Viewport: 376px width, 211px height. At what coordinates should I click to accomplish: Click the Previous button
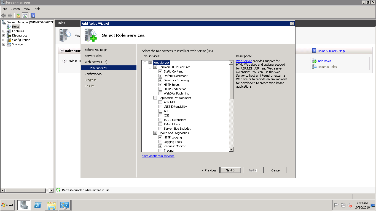point(209,170)
